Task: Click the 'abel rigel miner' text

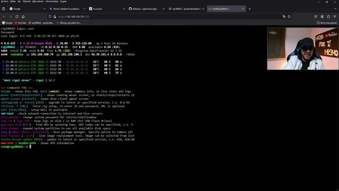Action: point(16,80)
